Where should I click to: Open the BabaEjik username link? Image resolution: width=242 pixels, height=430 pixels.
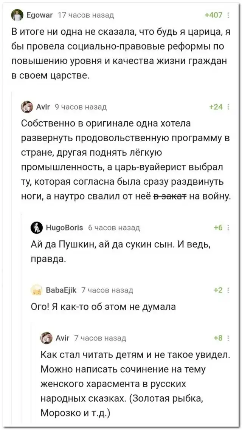pos(61,290)
